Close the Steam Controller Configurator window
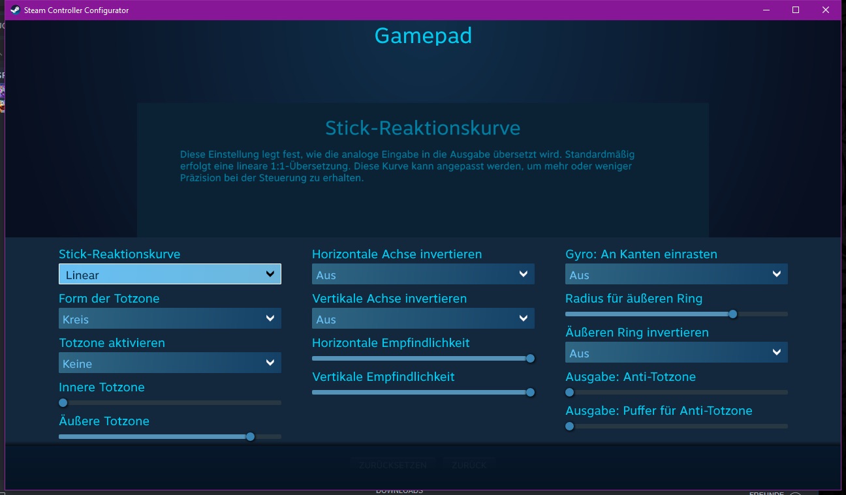The height and width of the screenshot is (495, 846). [826, 10]
